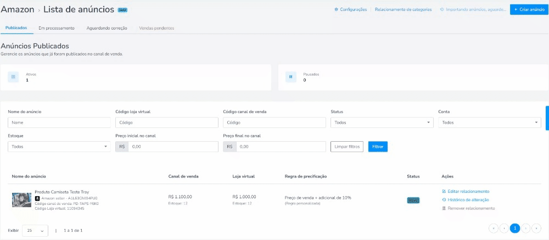Expand the Status dropdown
This screenshot has width=549, height=240.
click(382, 122)
